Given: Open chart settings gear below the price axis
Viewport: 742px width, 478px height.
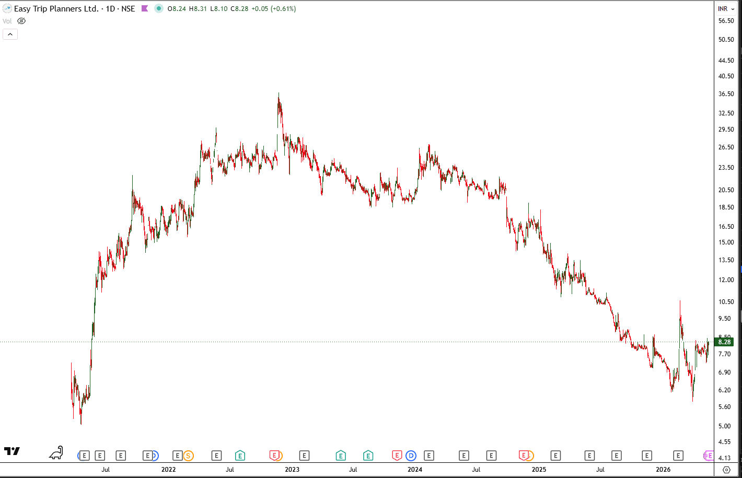Looking at the screenshot, I should point(726,470).
